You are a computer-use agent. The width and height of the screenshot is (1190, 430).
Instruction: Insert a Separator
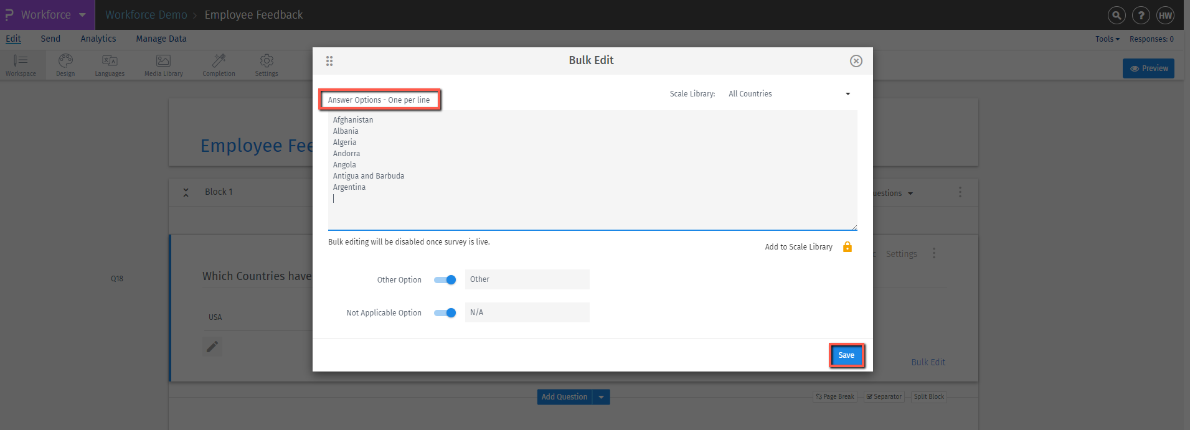884,397
